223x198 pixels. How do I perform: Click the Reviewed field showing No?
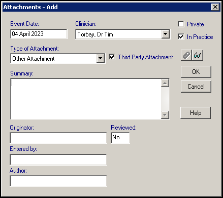coord(120,138)
